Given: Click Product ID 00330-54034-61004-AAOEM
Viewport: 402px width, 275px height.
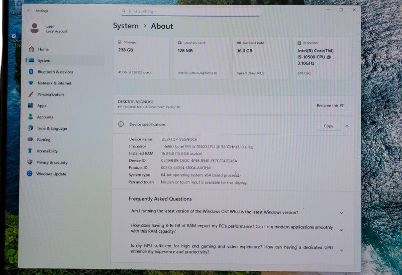Looking at the screenshot, I should pyautogui.click(x=185, y=168).
